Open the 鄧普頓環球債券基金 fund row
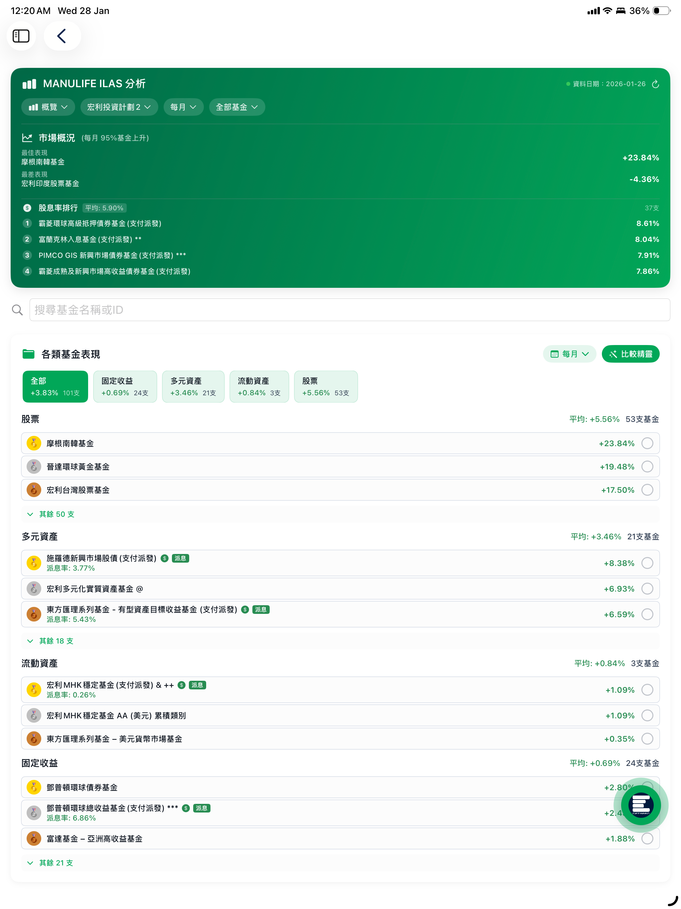This screenshot has width=681, height=909. click(x=340, y=787)
